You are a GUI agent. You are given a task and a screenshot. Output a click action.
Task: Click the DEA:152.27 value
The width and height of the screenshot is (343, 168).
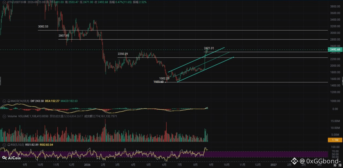tap(52, 101)
